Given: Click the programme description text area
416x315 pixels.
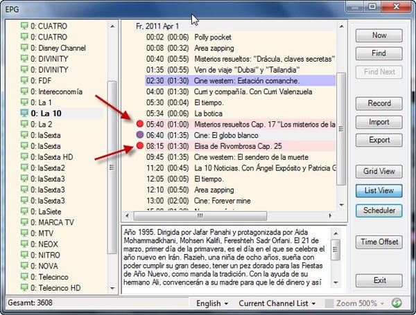Looking at the screenshot, I should click(225, 258).
